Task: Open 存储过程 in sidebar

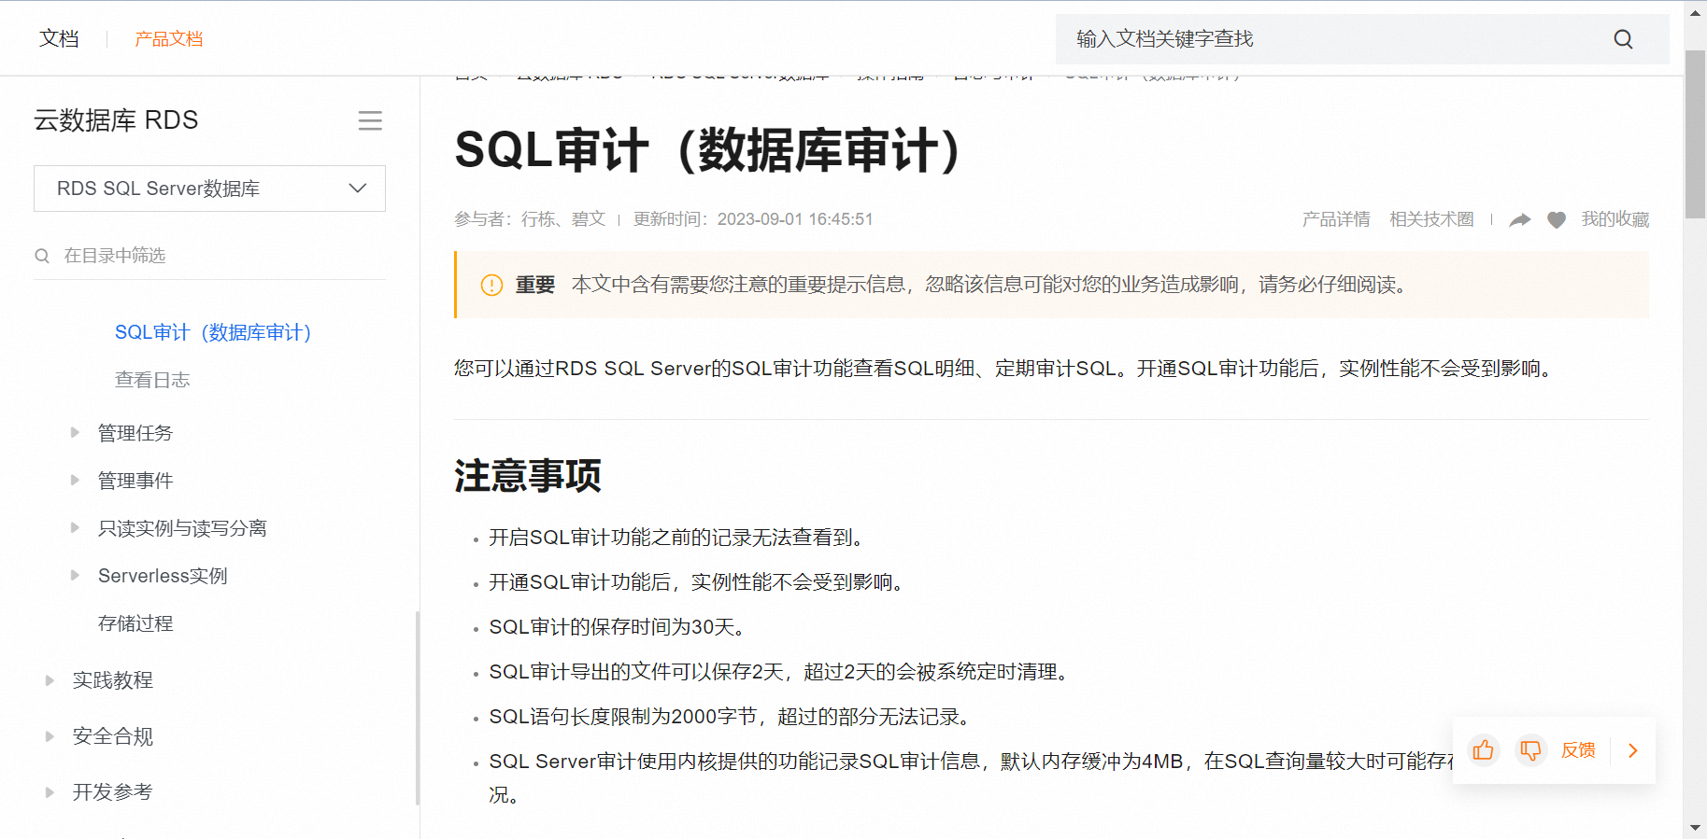Action: [135, 623]
